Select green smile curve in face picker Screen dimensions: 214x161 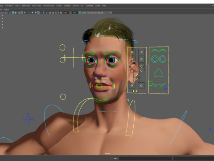pos(158,85)
